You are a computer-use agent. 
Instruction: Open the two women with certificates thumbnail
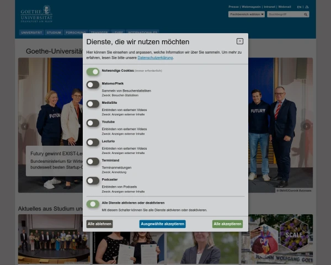coord(129,248)
